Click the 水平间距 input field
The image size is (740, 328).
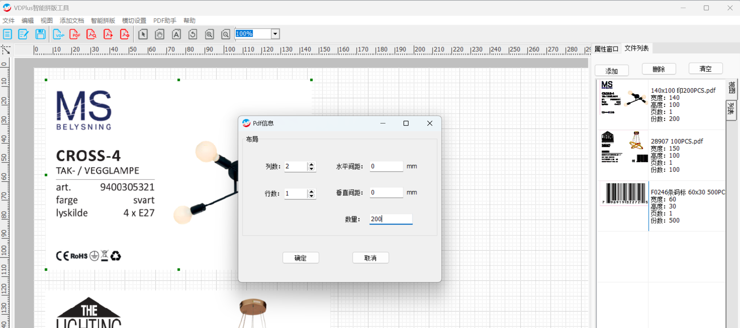386,166
